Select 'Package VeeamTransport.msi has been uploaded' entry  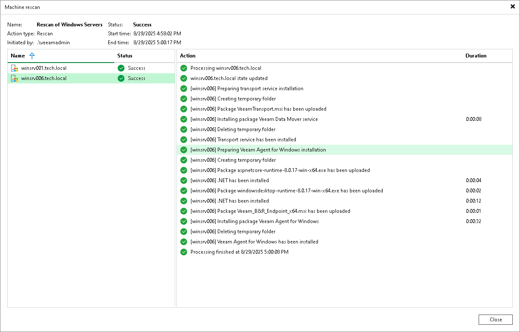[344, 109]
